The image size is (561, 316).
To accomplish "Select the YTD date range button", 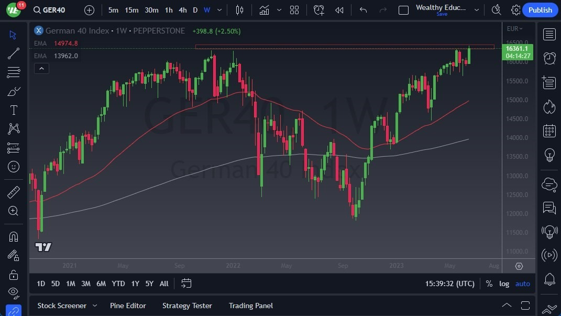I will point(118,284).
